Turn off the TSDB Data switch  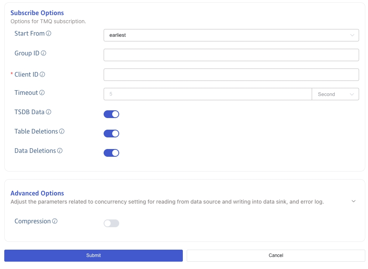click(111, 114)
